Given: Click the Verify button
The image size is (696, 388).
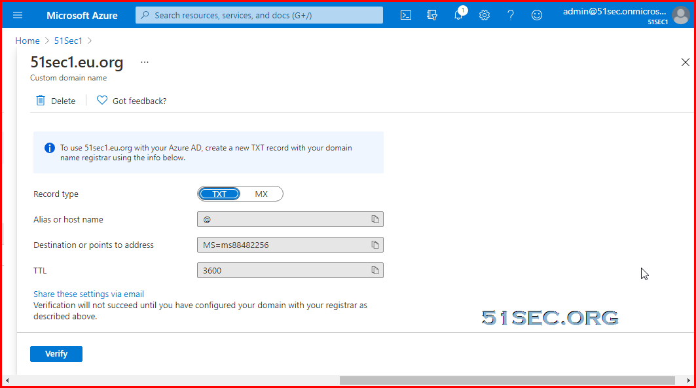Looking at the screenshot, I should click(56, 354).
